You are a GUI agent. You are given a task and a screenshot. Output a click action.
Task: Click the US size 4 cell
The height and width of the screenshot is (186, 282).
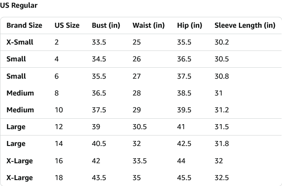click(57, 59)
